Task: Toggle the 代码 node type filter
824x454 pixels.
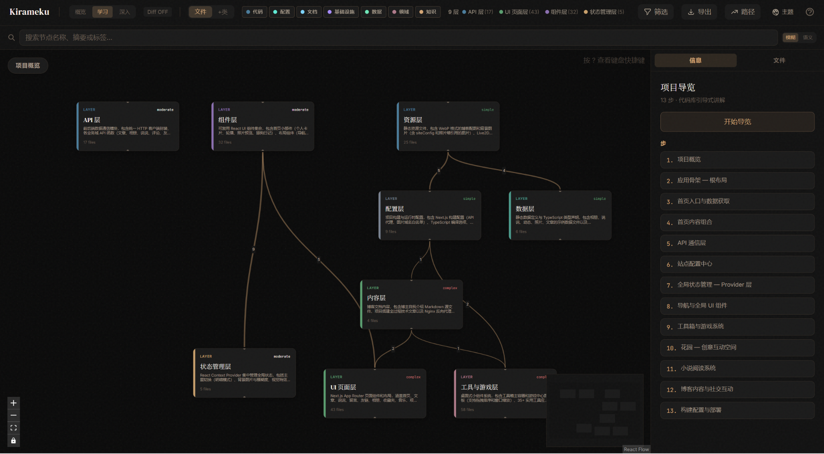Action: (254, 12)
